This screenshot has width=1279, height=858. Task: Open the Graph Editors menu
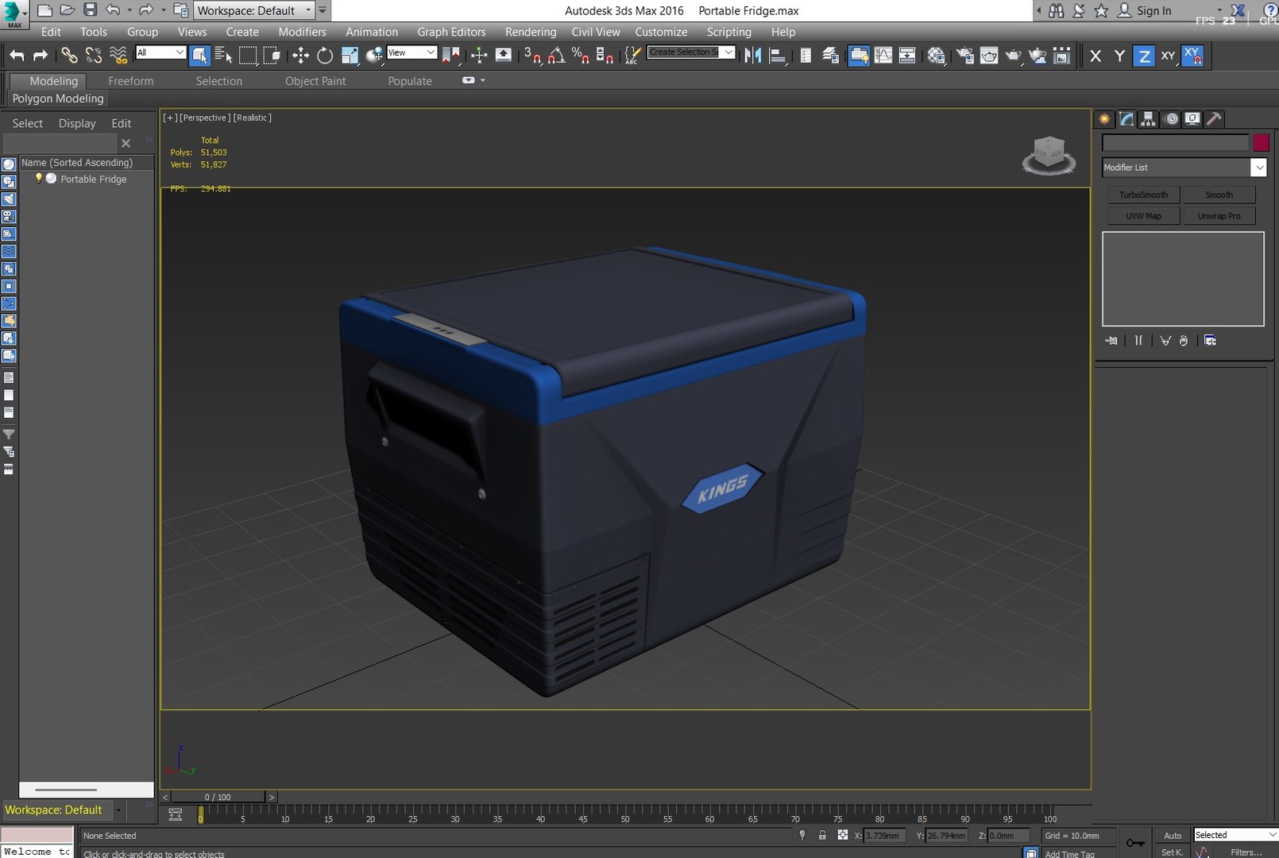click(451, 32)
